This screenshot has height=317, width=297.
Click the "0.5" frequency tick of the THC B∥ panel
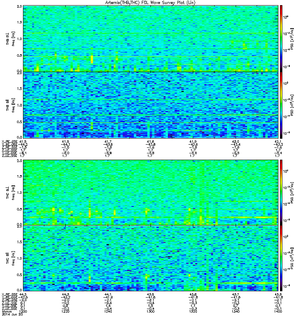click(x=19, y=275)
